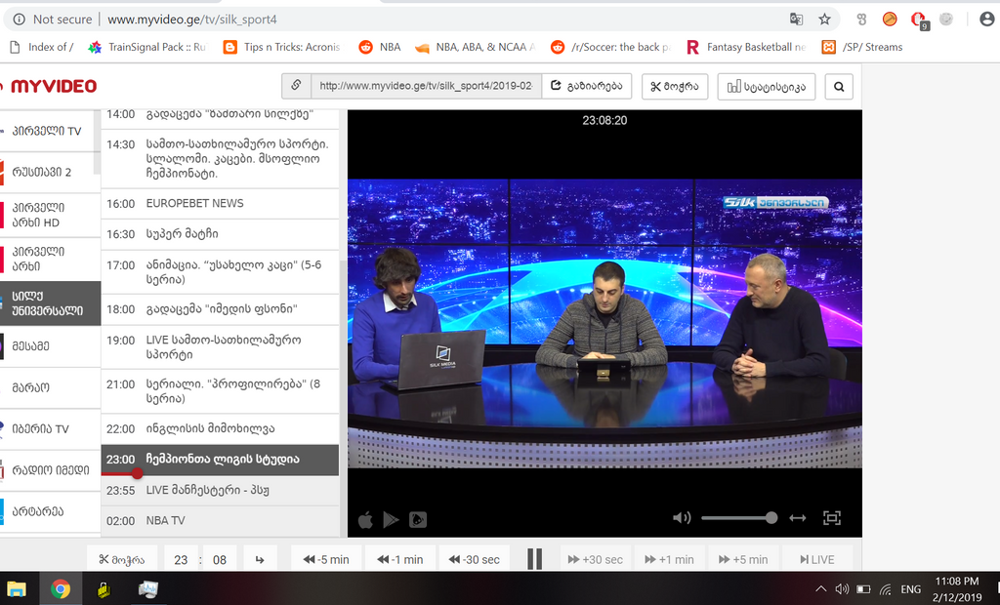Rewind video by 30 seconds
The image size is (1000, 605).
coord(474,559)
